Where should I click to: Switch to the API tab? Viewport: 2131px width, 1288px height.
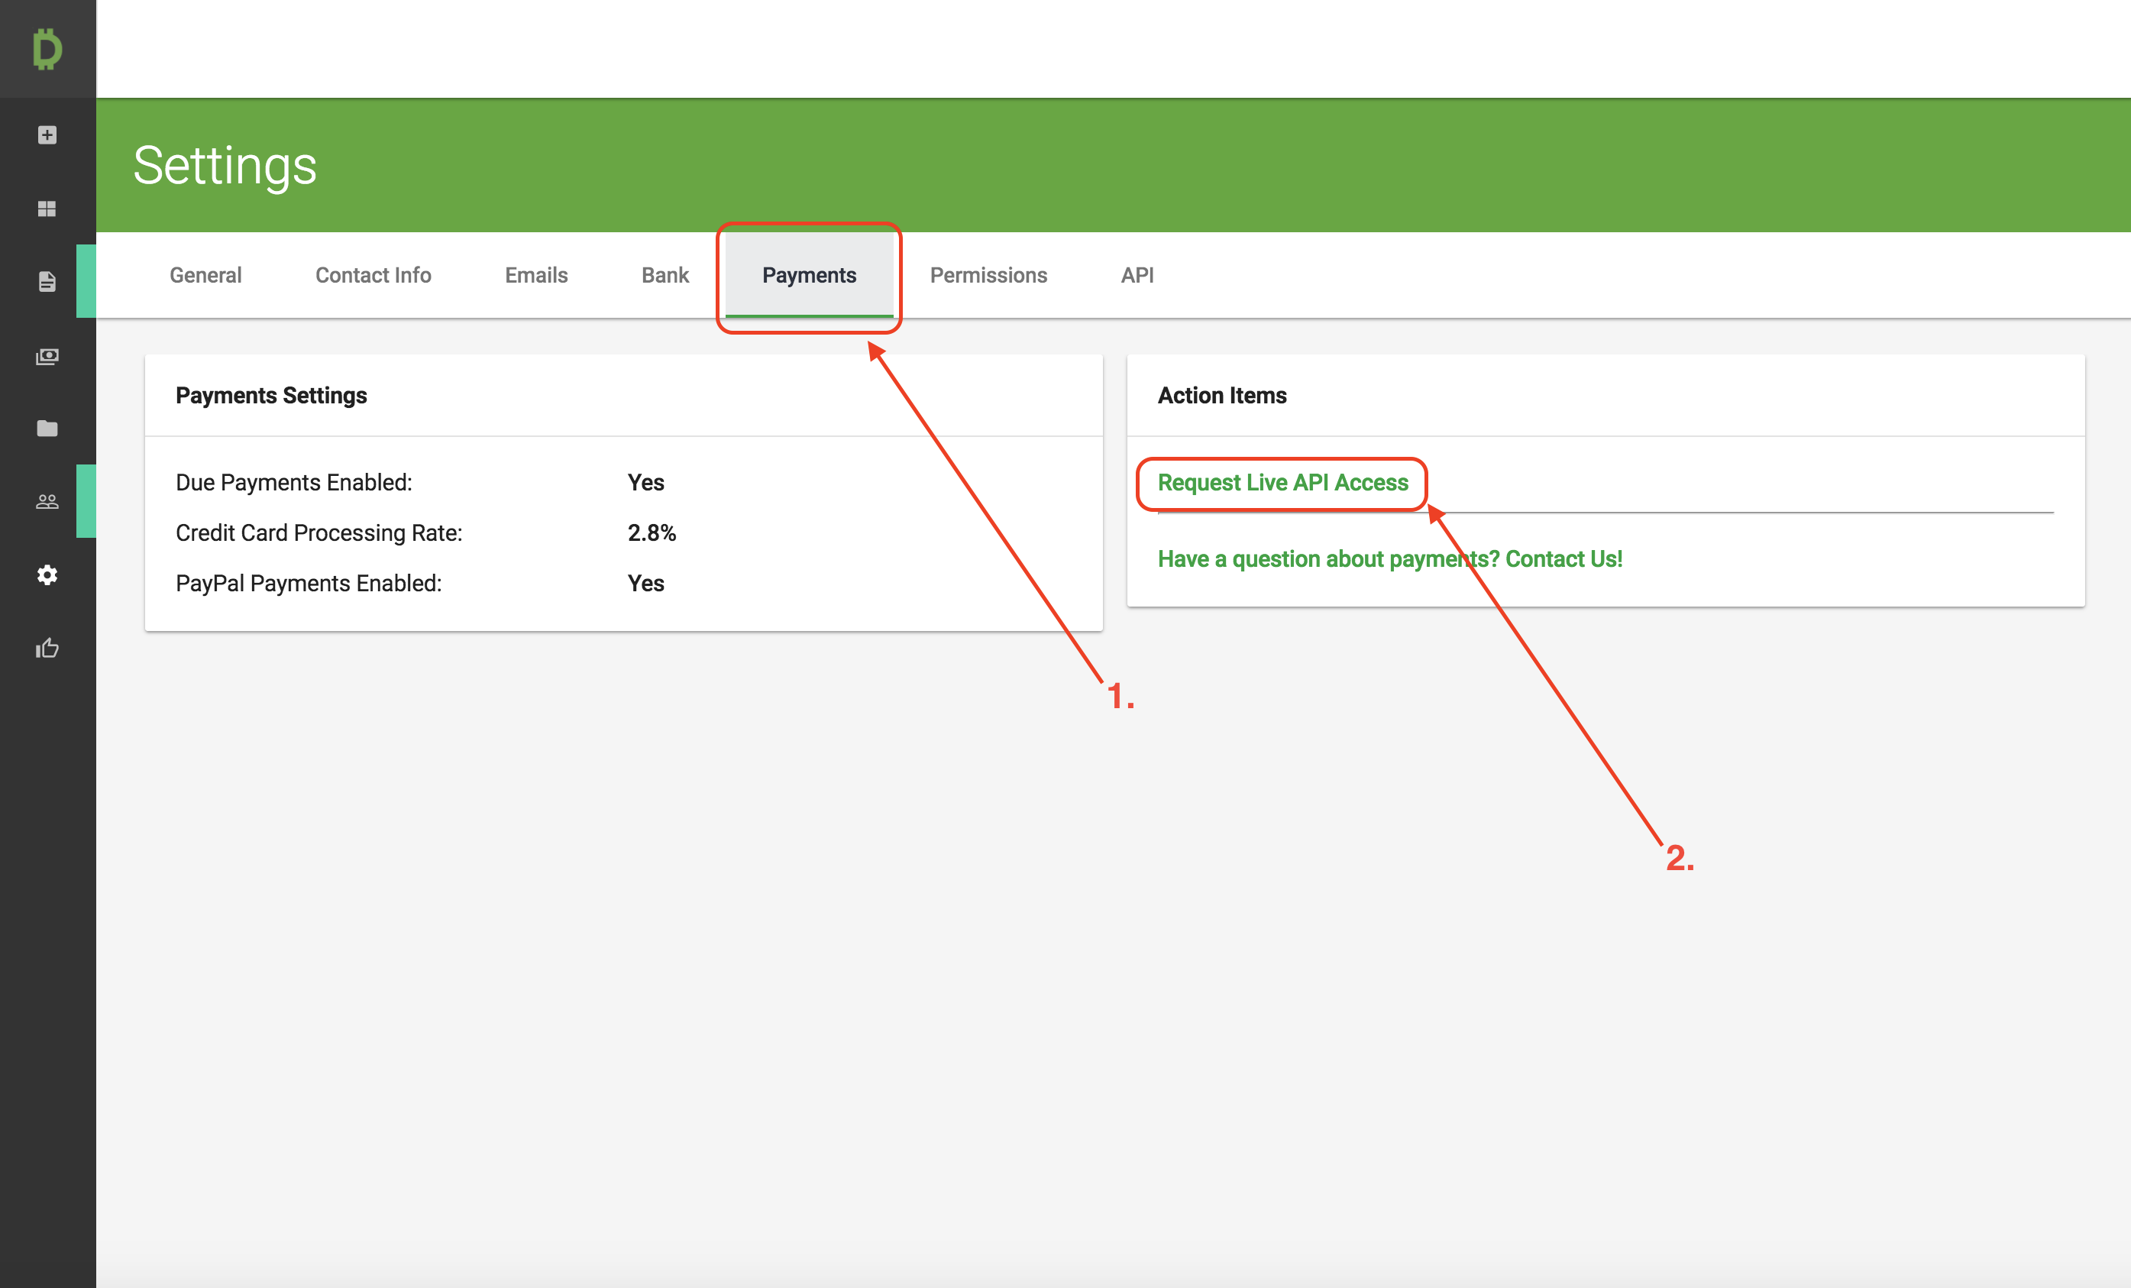(x=1137, y=275)
